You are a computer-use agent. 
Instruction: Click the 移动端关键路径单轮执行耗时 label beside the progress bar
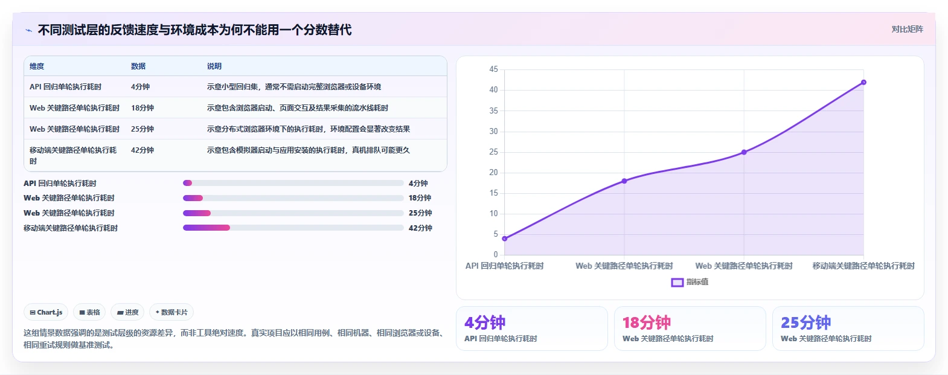coord(71,228)
